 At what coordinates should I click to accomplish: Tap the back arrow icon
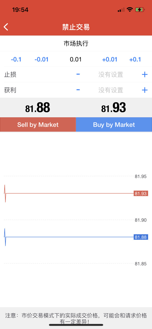coord(6,27)
